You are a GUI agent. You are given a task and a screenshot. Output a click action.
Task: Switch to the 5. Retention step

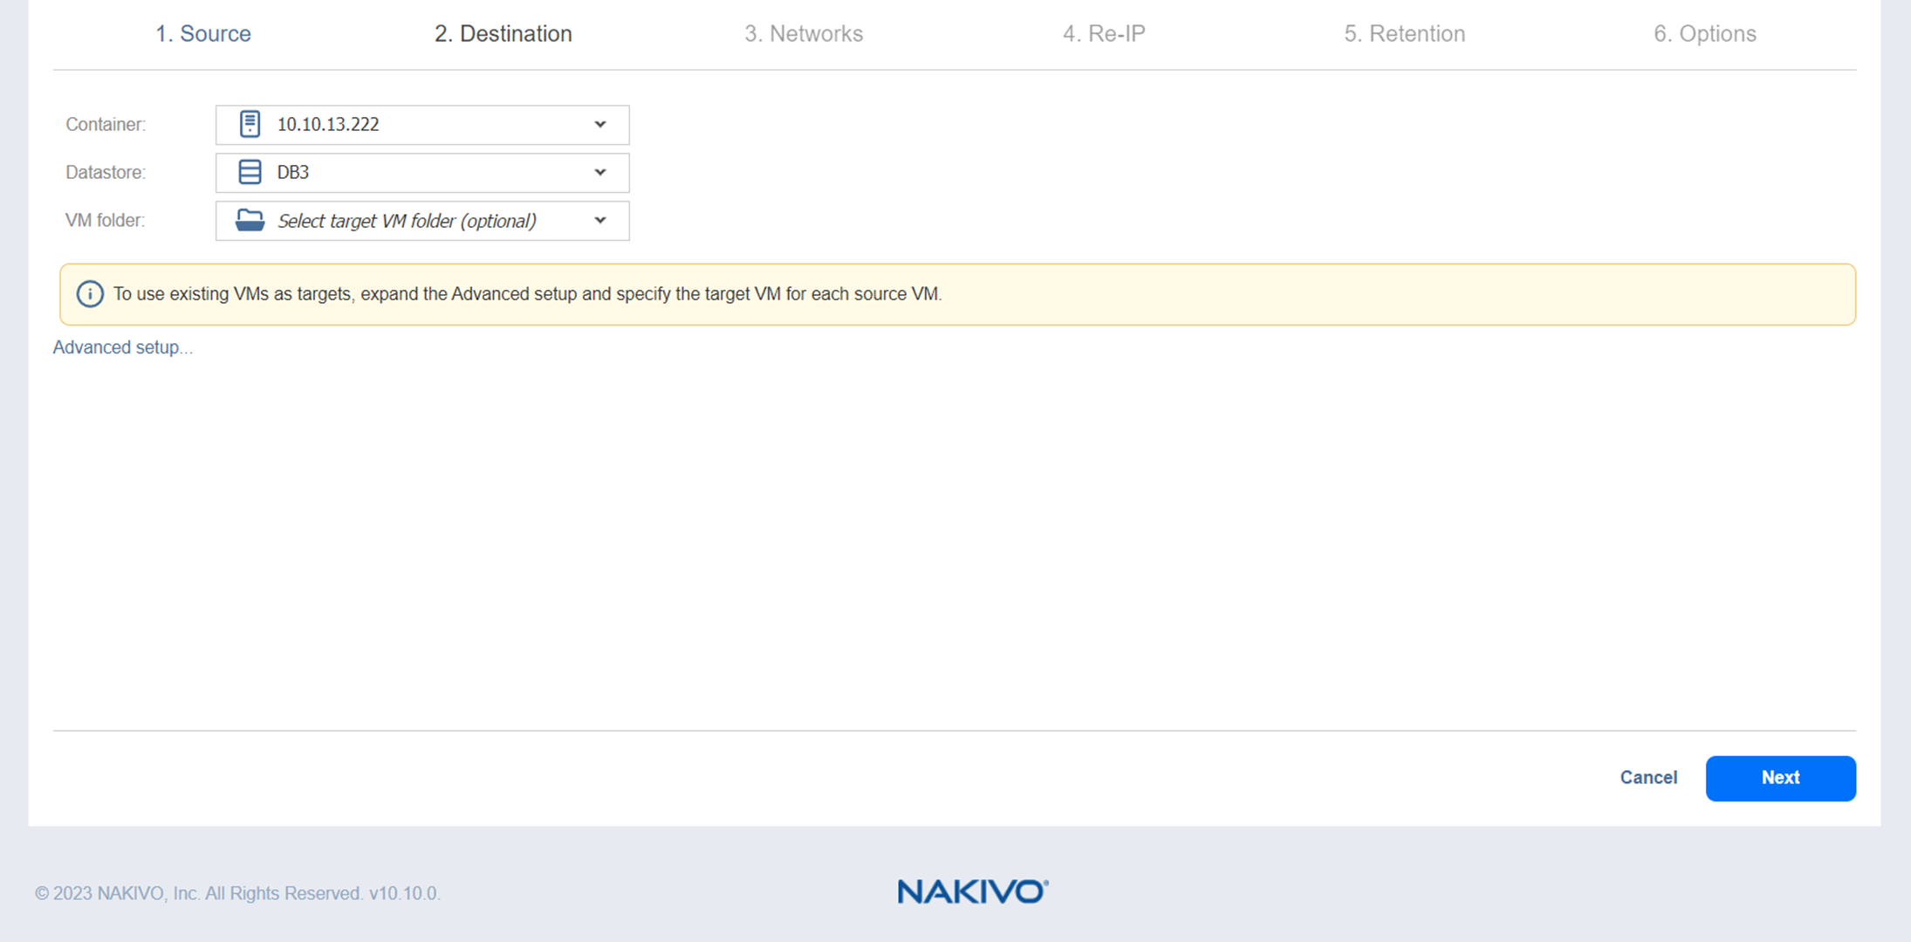click(x=1404, y=34)
